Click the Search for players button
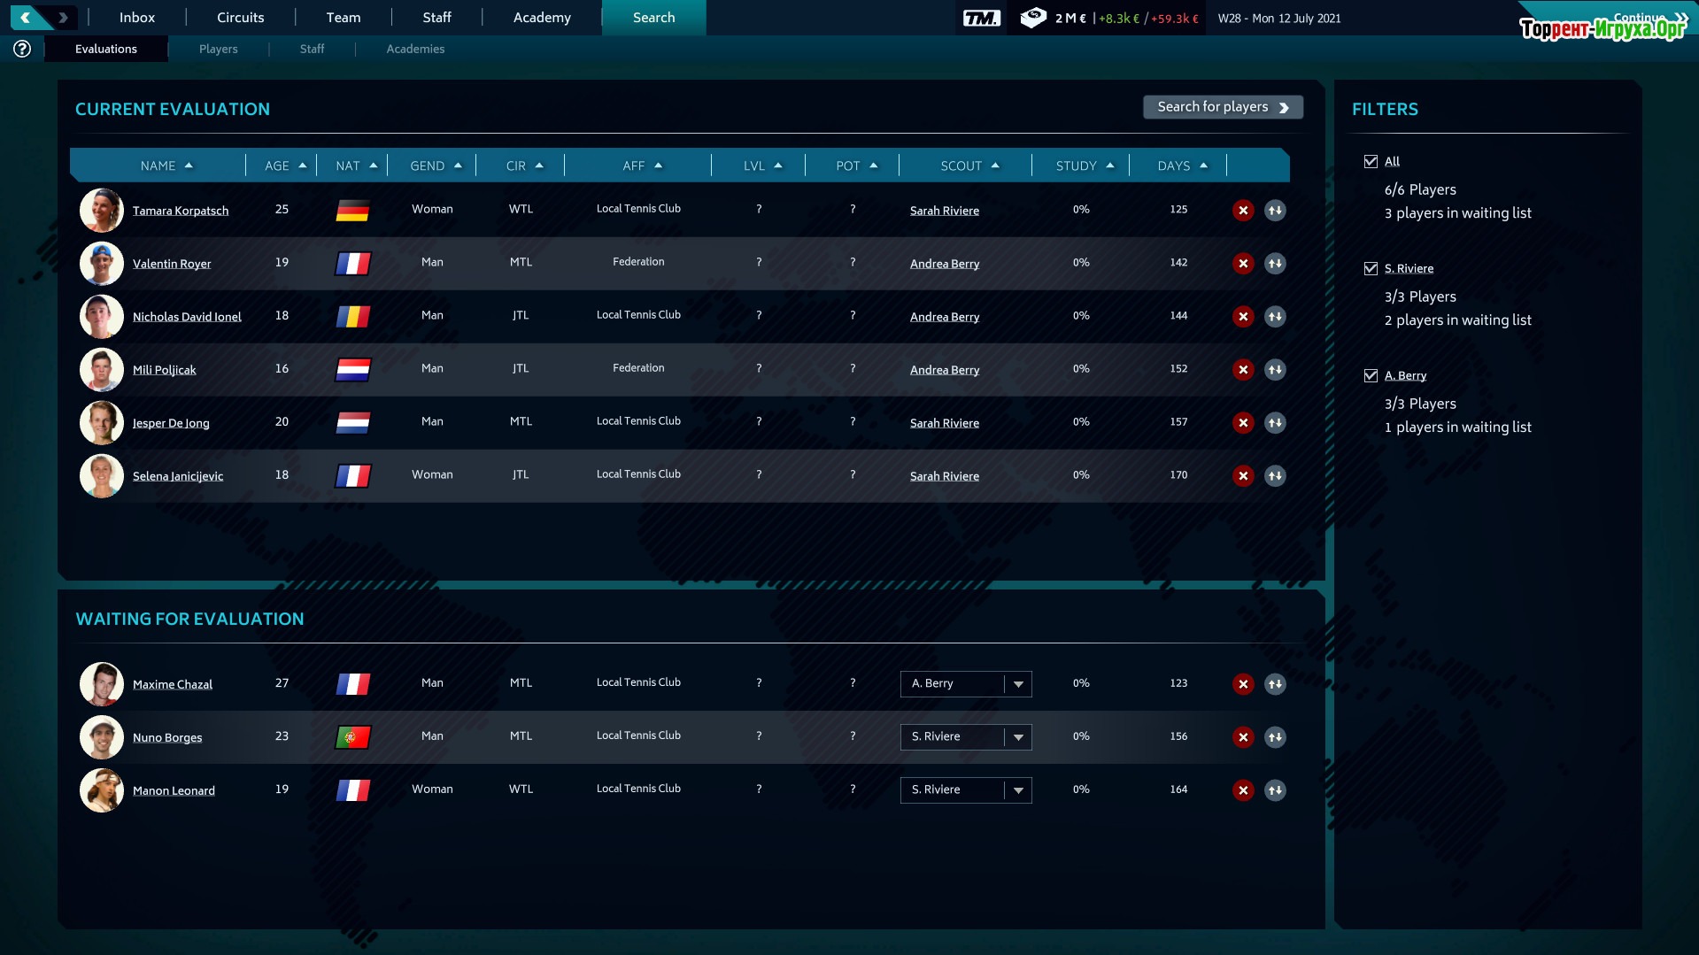This screenshot has height=955, width=1699. (x=1222, y=107)
